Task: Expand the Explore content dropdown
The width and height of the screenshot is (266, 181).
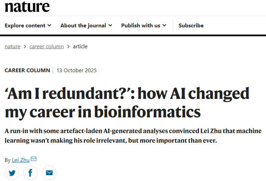Action: (28, 25)
